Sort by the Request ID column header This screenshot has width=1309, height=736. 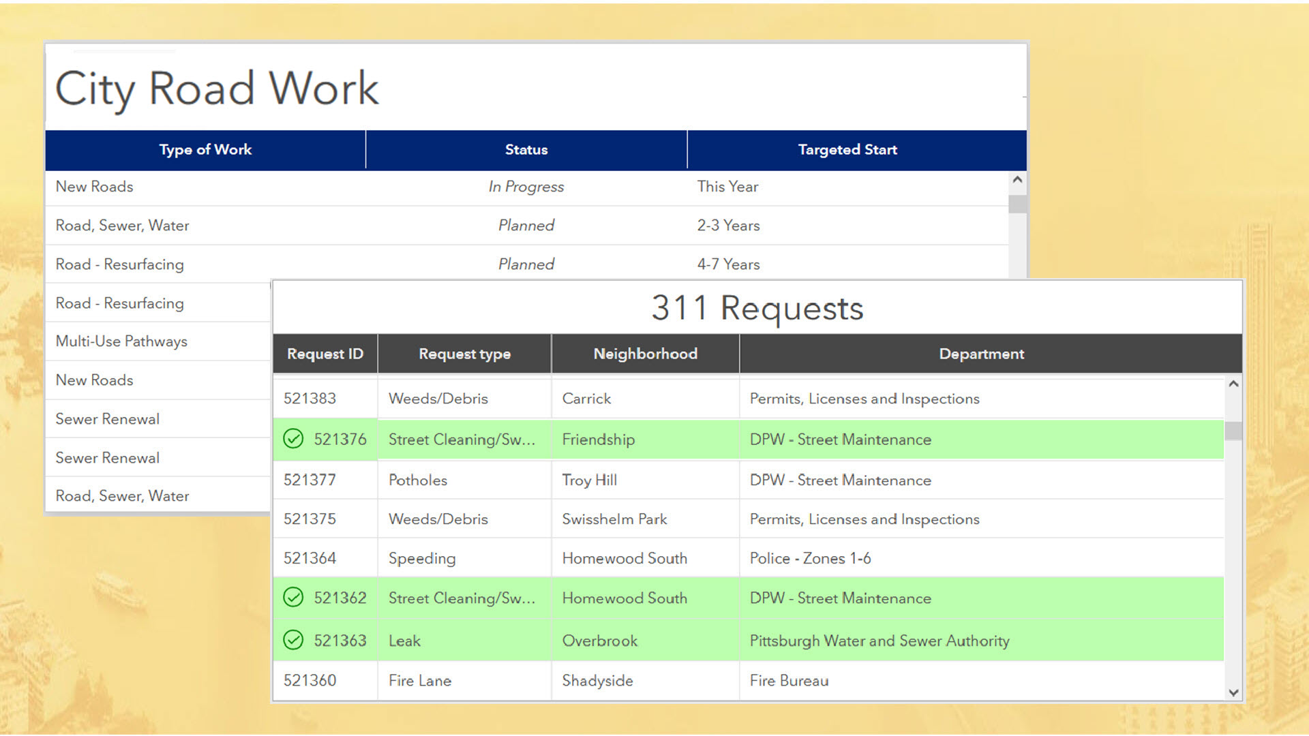[x=325, y=354]
